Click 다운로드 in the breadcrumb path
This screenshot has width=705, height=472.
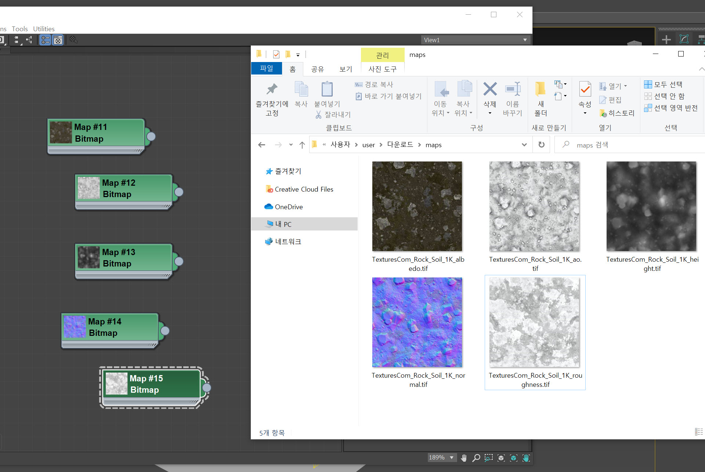pyautogui.click(x=400, y=145)
